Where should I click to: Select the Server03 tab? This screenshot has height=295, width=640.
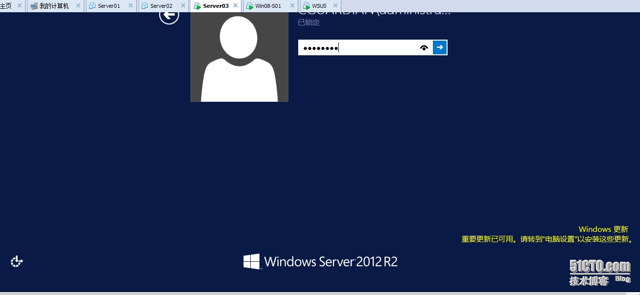[x=215, y=6]
